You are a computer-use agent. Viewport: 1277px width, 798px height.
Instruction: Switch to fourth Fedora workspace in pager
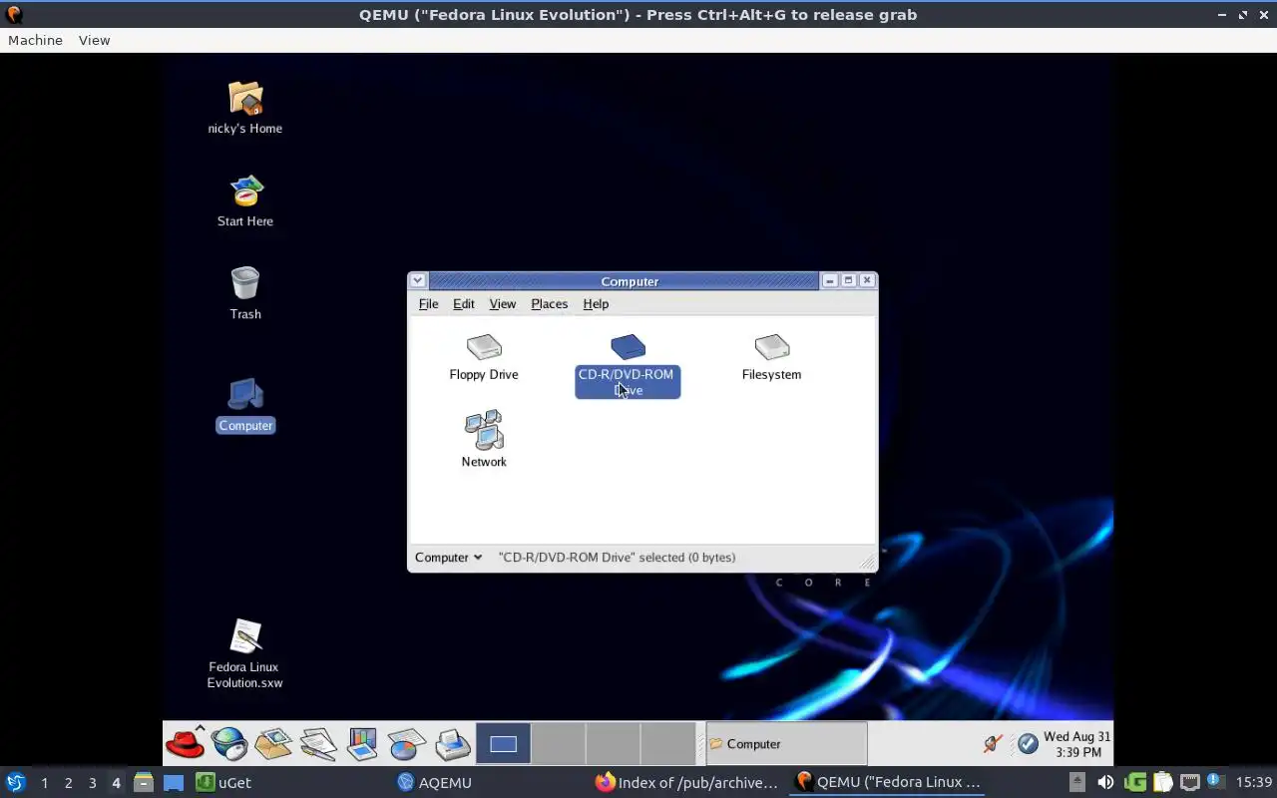pos(666,743)
